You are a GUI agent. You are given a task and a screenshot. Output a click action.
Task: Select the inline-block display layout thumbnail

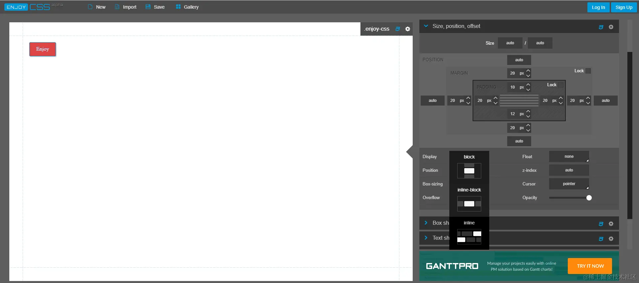[x=469, y=204]
